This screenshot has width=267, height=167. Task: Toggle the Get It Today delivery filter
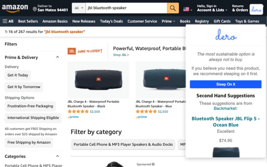point(18,75)
